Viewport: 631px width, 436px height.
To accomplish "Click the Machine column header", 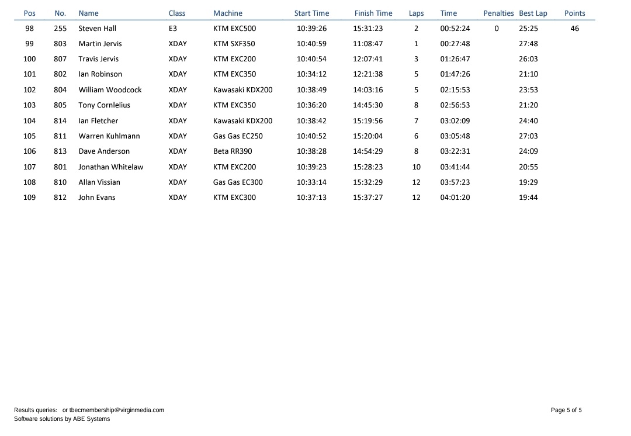I will coord(227,13).
